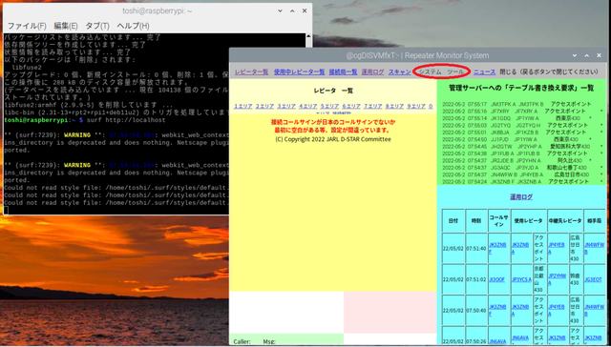This screenshot has height=347, width=611.
Task: Select the 8エリア repeater area link
Action: pyautogui.click(x=394, y=106)
